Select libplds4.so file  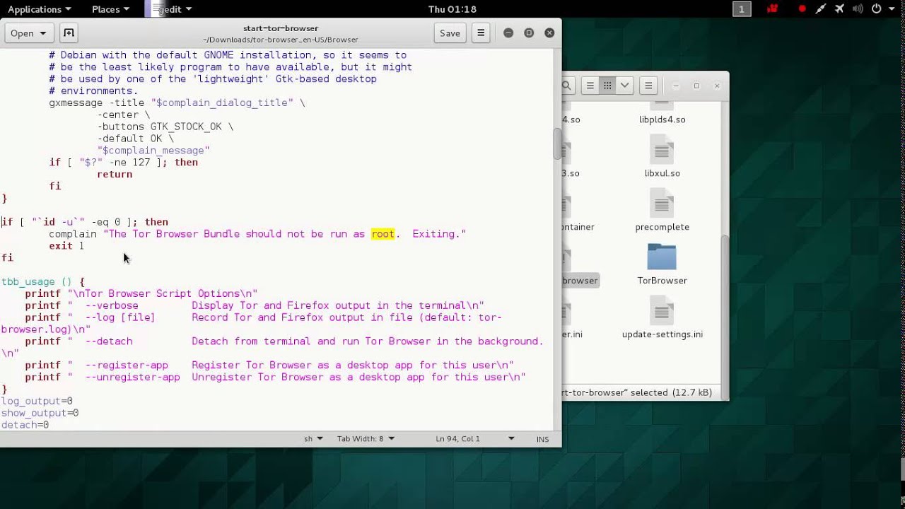click(x=662, y=119)
